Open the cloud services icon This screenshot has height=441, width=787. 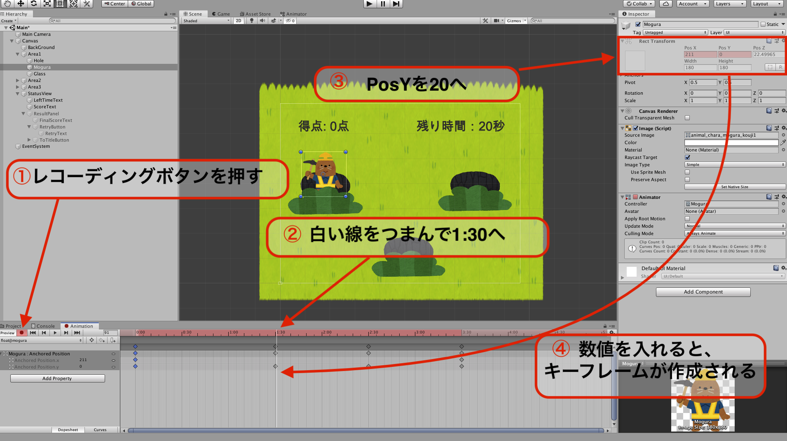666,4
